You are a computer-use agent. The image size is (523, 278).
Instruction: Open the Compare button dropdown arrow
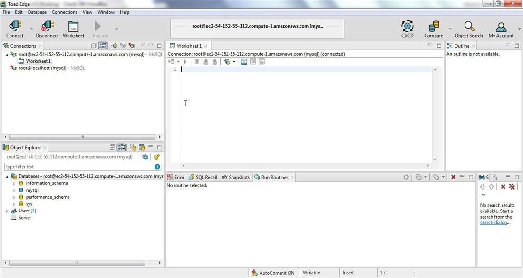coord(450,29)
